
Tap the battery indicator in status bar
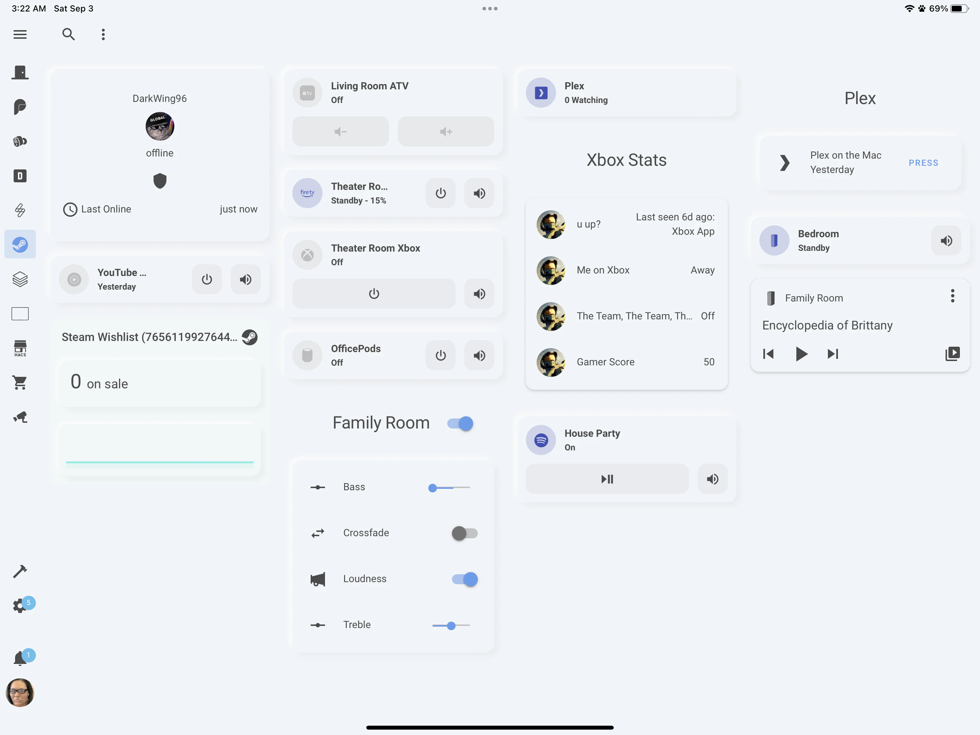click(960, 8)
